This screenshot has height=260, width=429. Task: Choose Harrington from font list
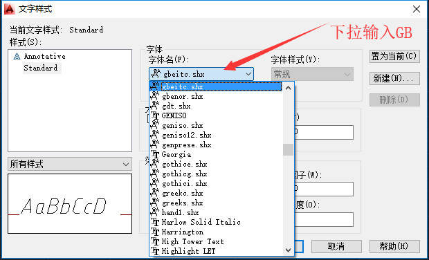click(x=216, y=232)
